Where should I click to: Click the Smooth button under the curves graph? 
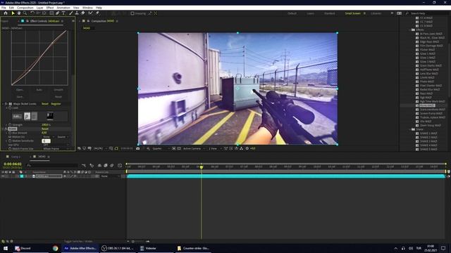58,90
